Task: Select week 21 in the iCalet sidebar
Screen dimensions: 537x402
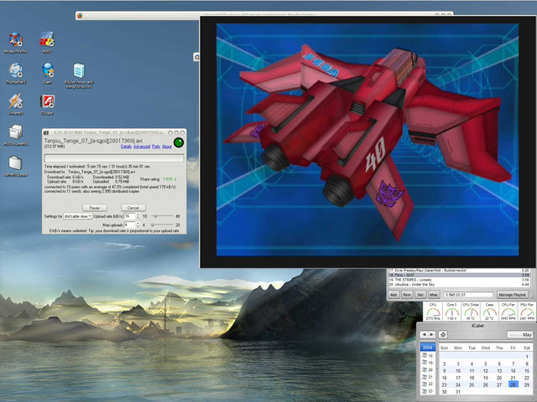Action: pos(428,377)
